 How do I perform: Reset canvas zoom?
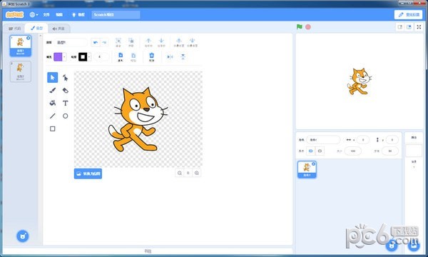(188, 173)
